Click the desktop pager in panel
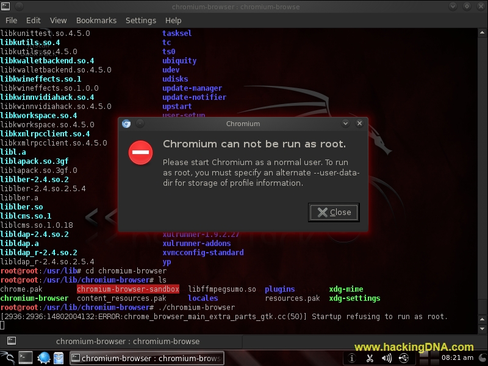The image size is (488, 366). click(x=429, y=358)
